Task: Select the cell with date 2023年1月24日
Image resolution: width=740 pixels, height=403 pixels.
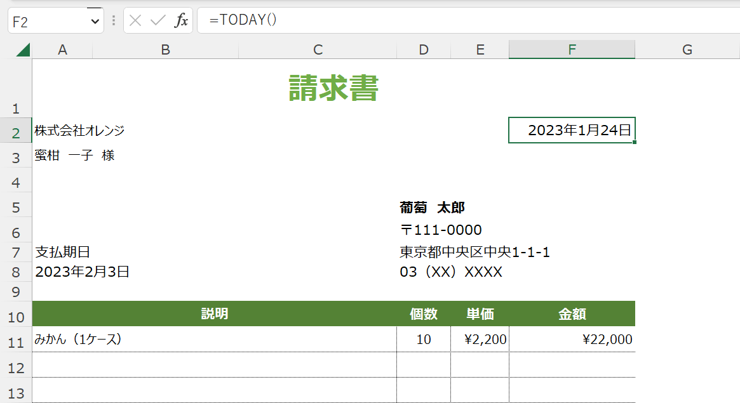Action: (x=572, y=131)
